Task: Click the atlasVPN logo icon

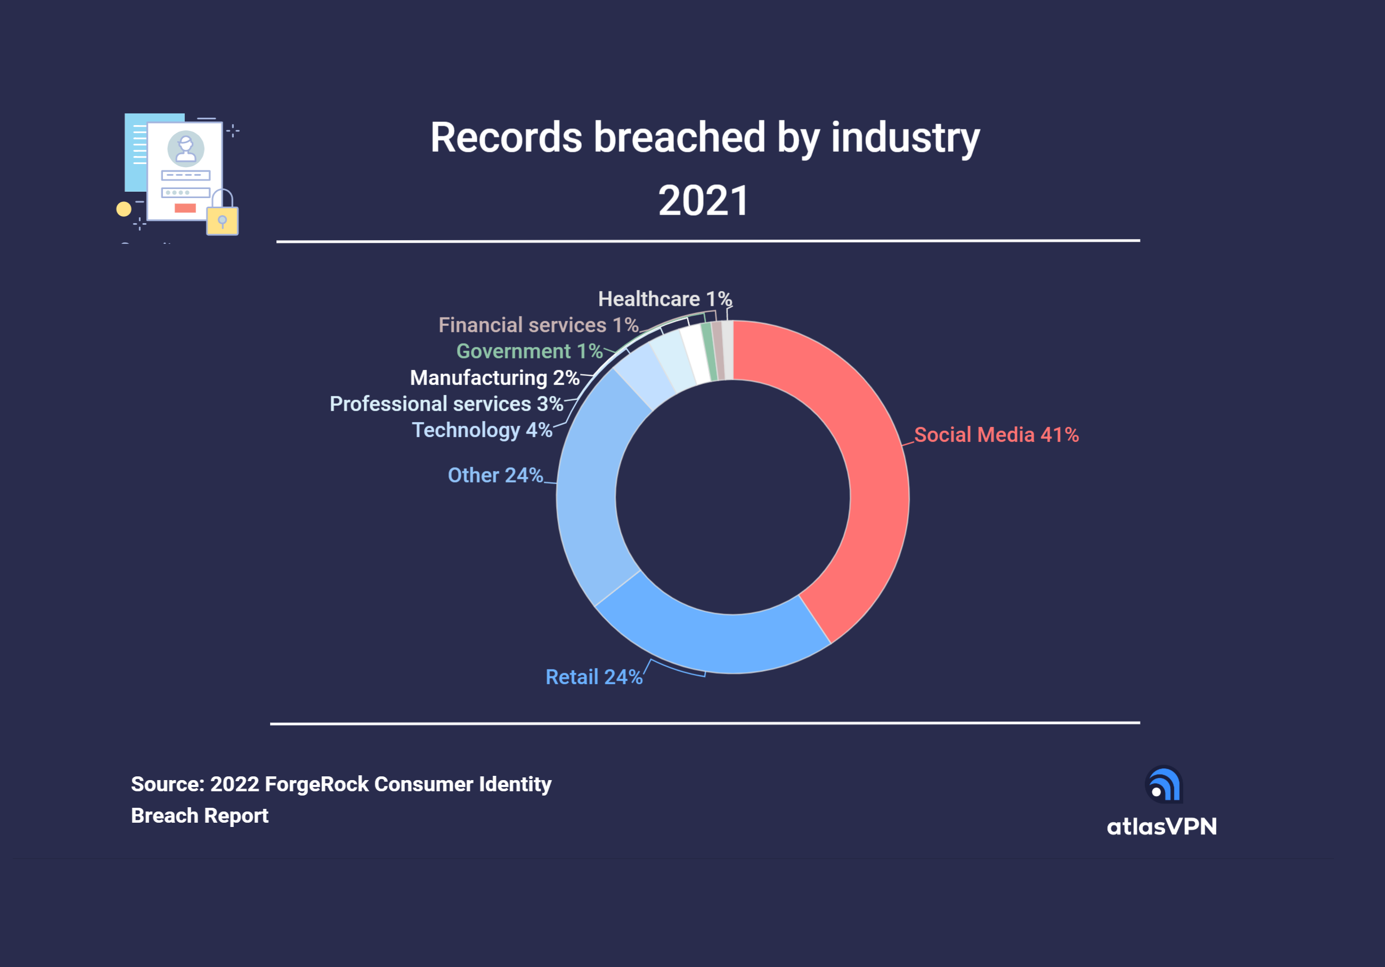Action: click(x=1164, y=784)
